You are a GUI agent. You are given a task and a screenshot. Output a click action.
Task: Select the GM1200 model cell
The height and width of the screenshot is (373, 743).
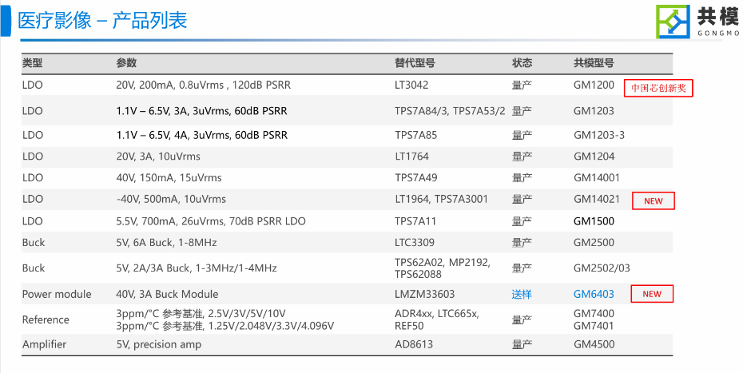pos(594,85)
